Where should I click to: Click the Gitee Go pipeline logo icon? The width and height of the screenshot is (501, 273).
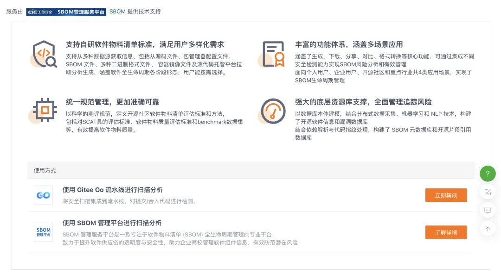click(x=44, y=195)
